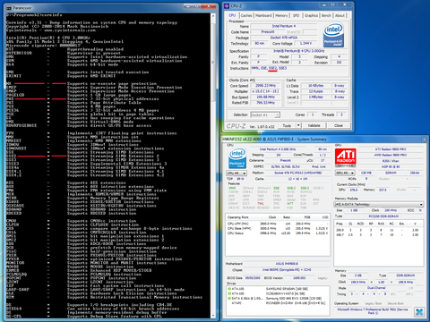Click the ATI Radeon logo in HWiNFO
This screenshot has height=322, width=430.
(345, 158)
